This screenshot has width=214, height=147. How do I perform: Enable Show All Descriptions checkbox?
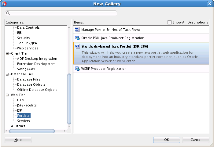pyautogui.click(x=170, y=22)
